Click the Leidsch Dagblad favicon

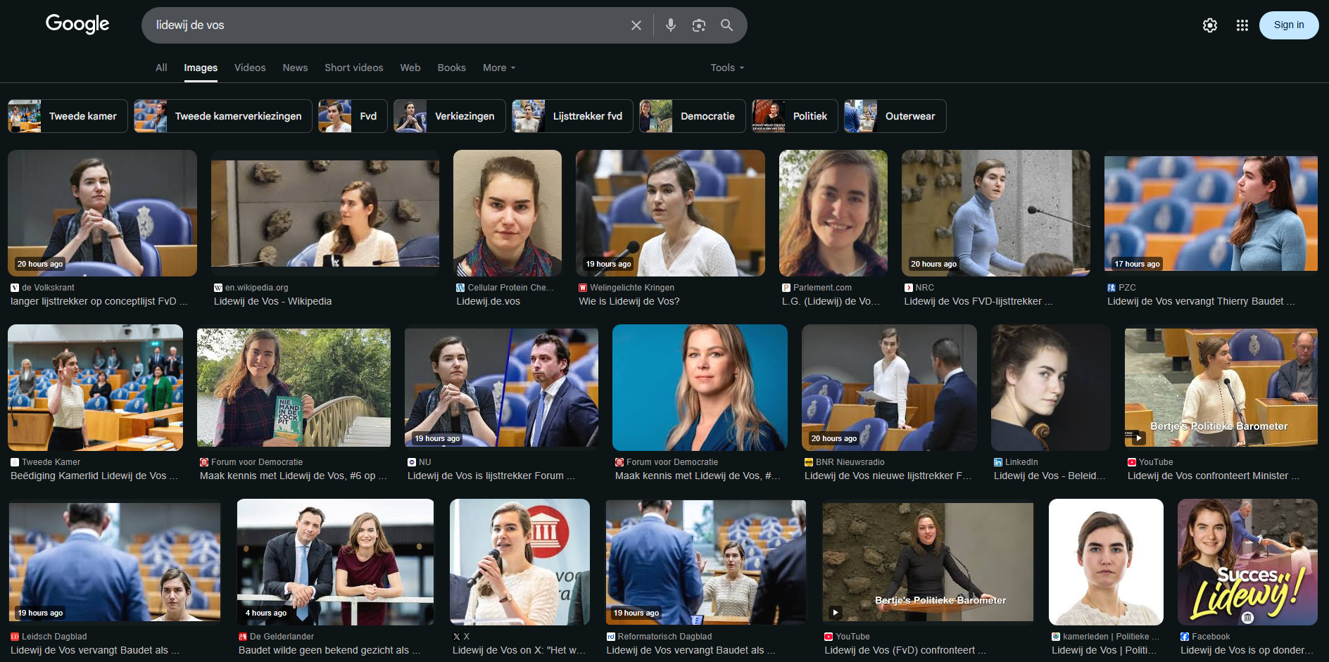point(15,637)
